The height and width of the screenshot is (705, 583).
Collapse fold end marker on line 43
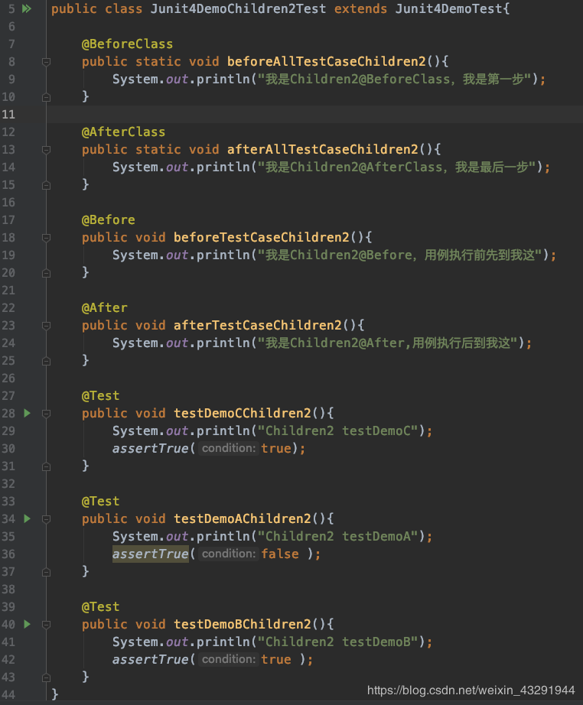coord(46,677)
